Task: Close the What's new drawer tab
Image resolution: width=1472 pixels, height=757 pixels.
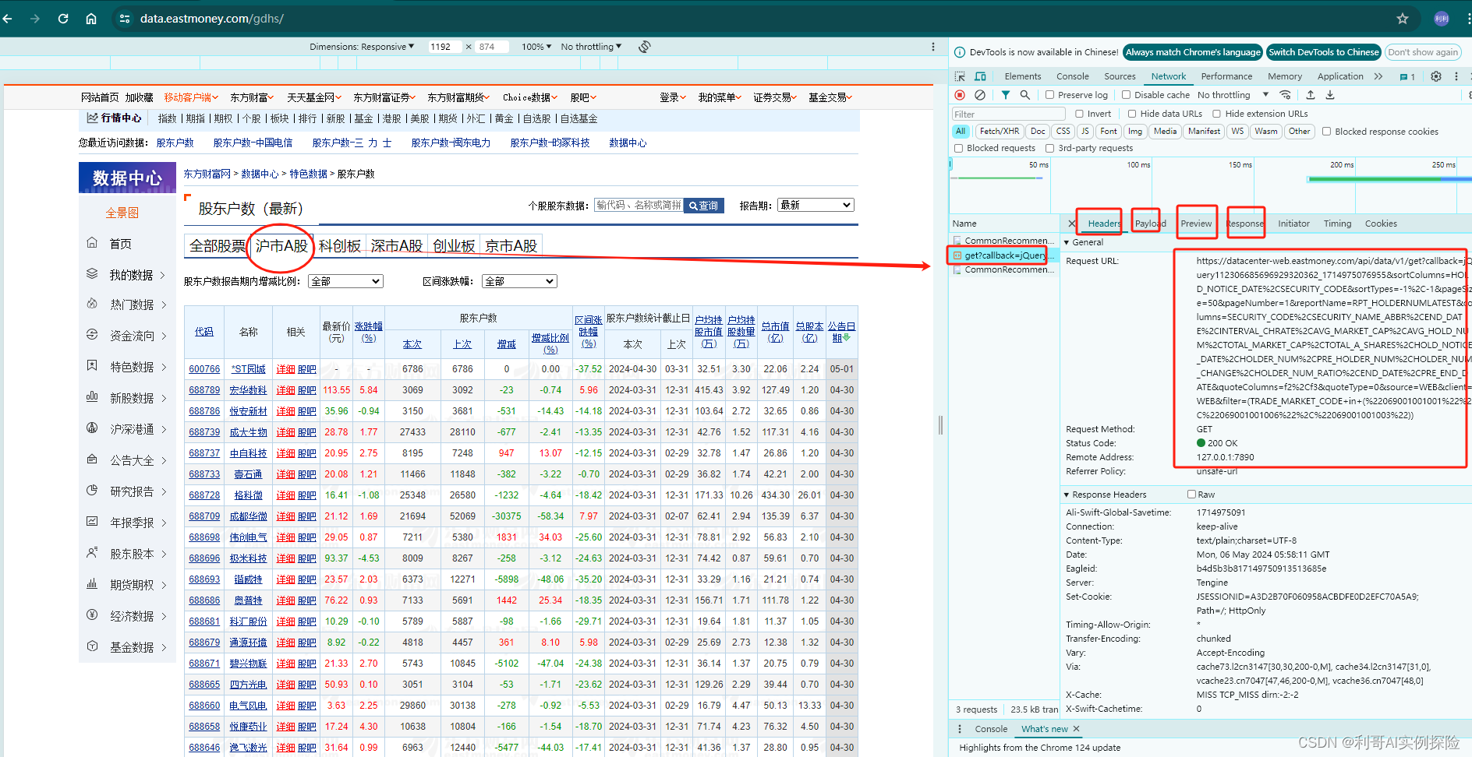Action: pyautogui.click(x=1076, y=729)
